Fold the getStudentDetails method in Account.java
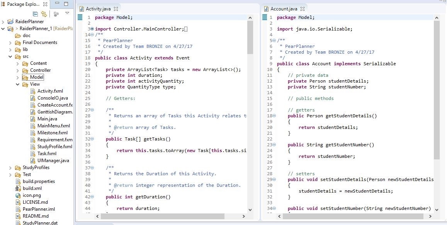Screen dimensions: 447x225 pos(274,116)
